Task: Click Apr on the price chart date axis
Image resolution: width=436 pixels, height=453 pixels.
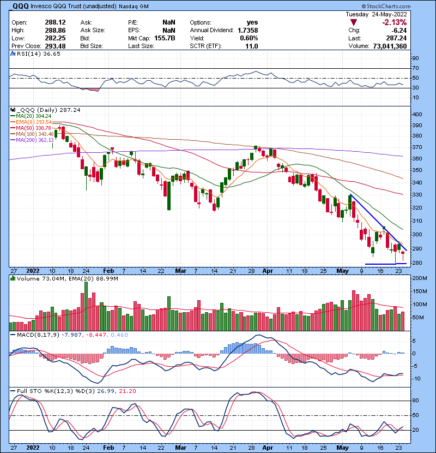Action: pos(268,271)
